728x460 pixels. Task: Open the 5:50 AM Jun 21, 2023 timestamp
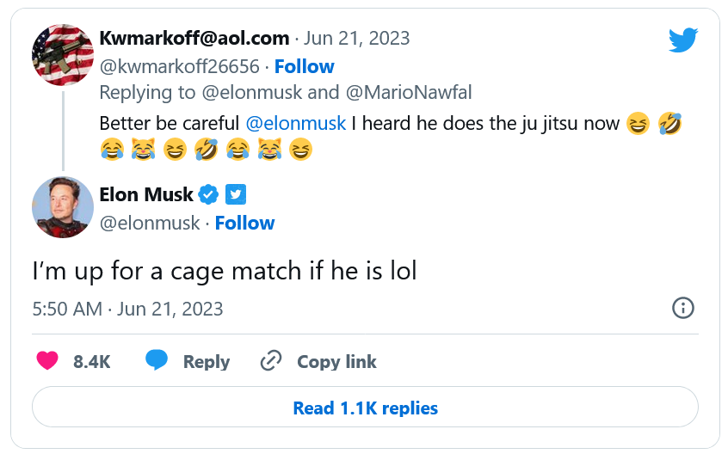[x=127, y=309]
